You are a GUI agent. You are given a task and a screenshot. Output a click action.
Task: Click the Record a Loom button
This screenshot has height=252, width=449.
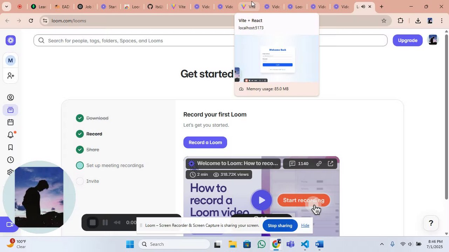point(205,142)
